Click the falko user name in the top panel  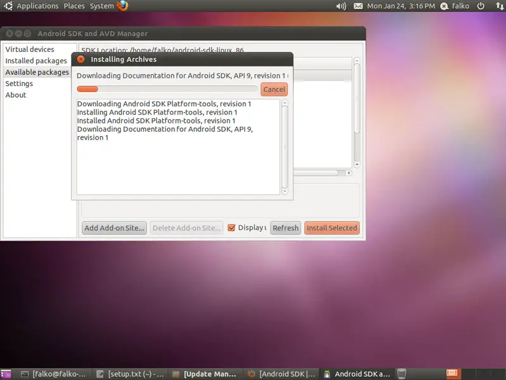coord(460,6)
